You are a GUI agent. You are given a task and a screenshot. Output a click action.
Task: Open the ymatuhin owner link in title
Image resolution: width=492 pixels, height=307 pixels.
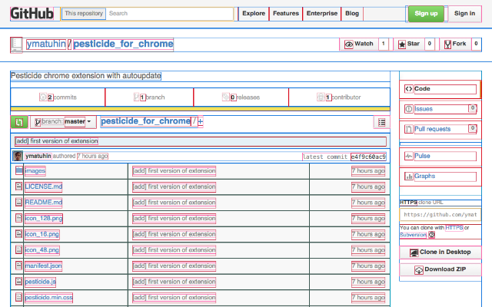click(x=46, y=44)
